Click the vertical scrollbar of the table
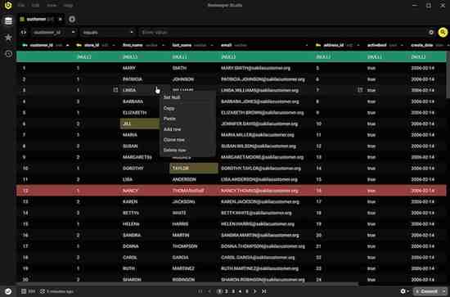This screenshot has height=297, width=450. (x=448, y=74)
